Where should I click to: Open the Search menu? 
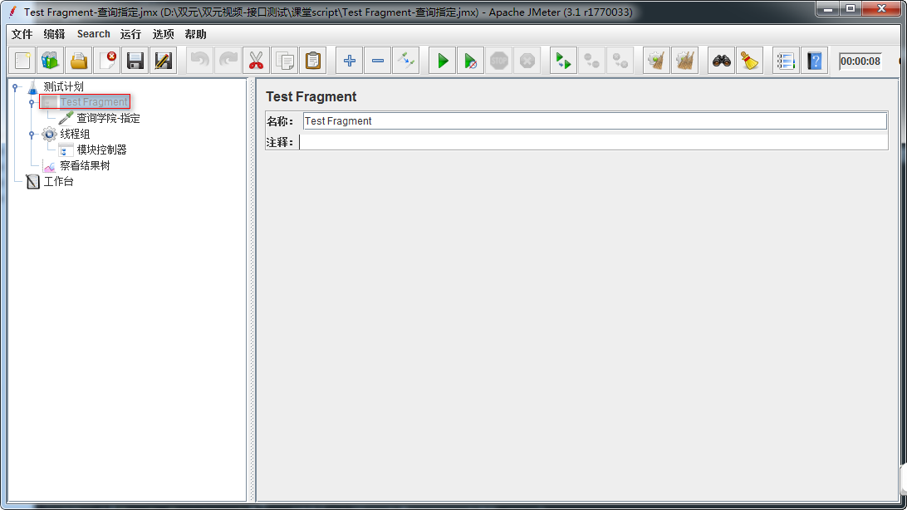(94, 34)
